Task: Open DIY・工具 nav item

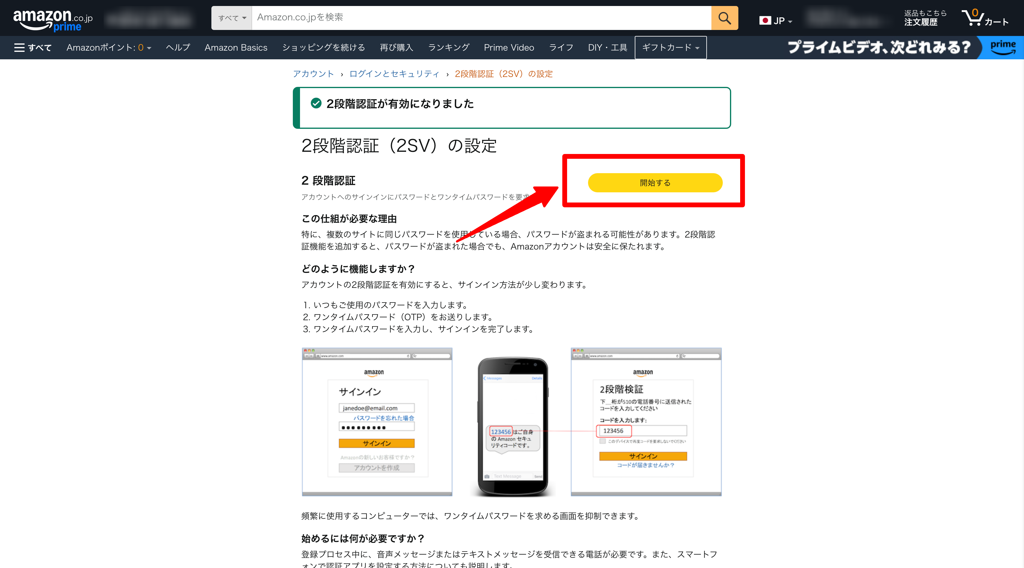Action: [x=608, y=48]
